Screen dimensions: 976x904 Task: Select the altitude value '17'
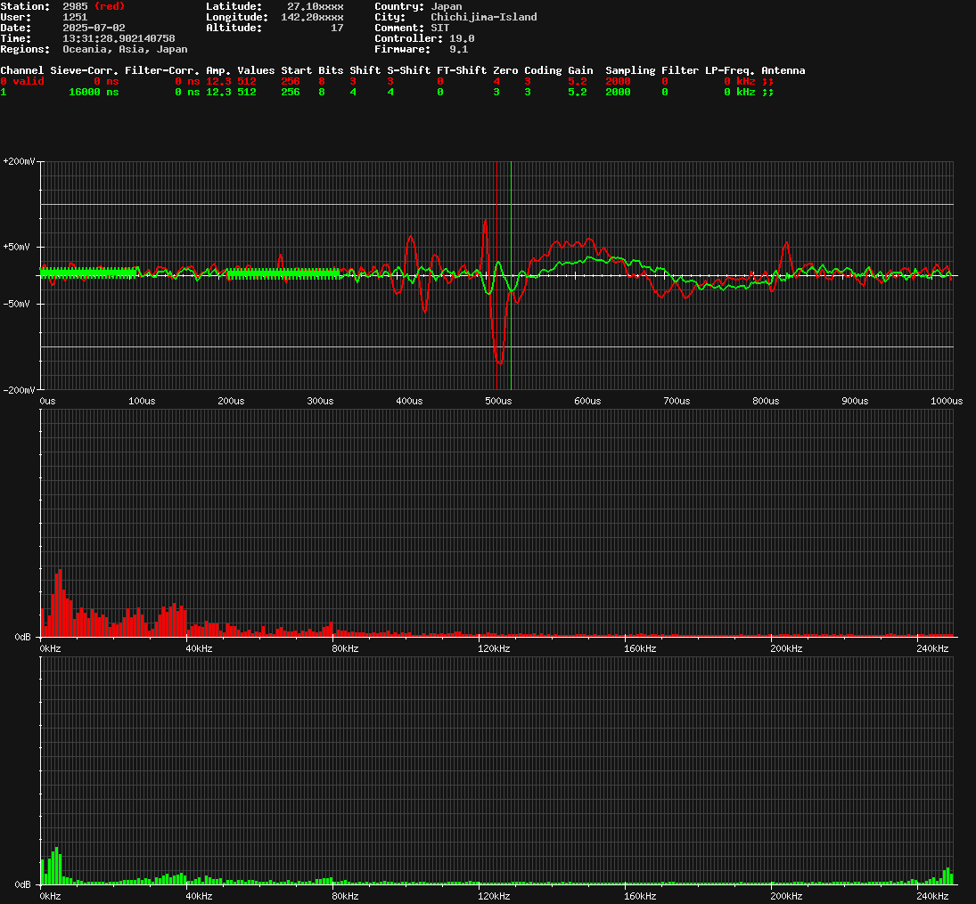pyautogui.click(x=337, y=28)
